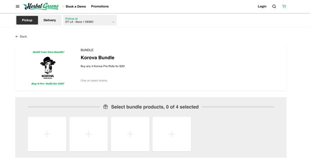Add product to first bundle slot

(47, 134)
